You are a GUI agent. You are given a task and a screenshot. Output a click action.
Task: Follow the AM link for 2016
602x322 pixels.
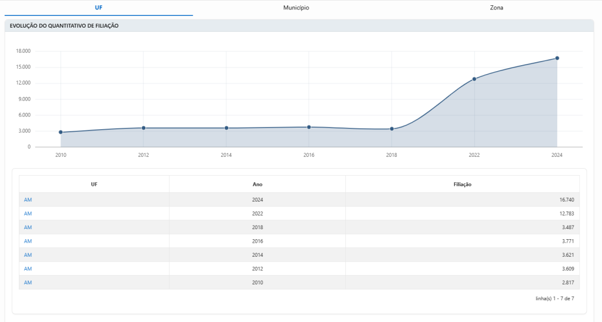click(28, 241)
